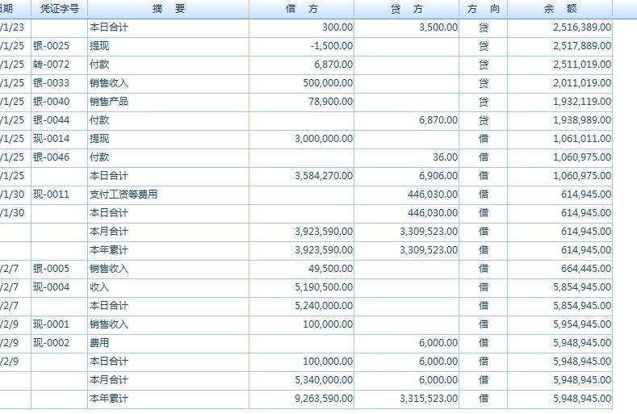Screen dimensions: 637x414
Task: Click the 余额 column header
Action: point(559,9)
